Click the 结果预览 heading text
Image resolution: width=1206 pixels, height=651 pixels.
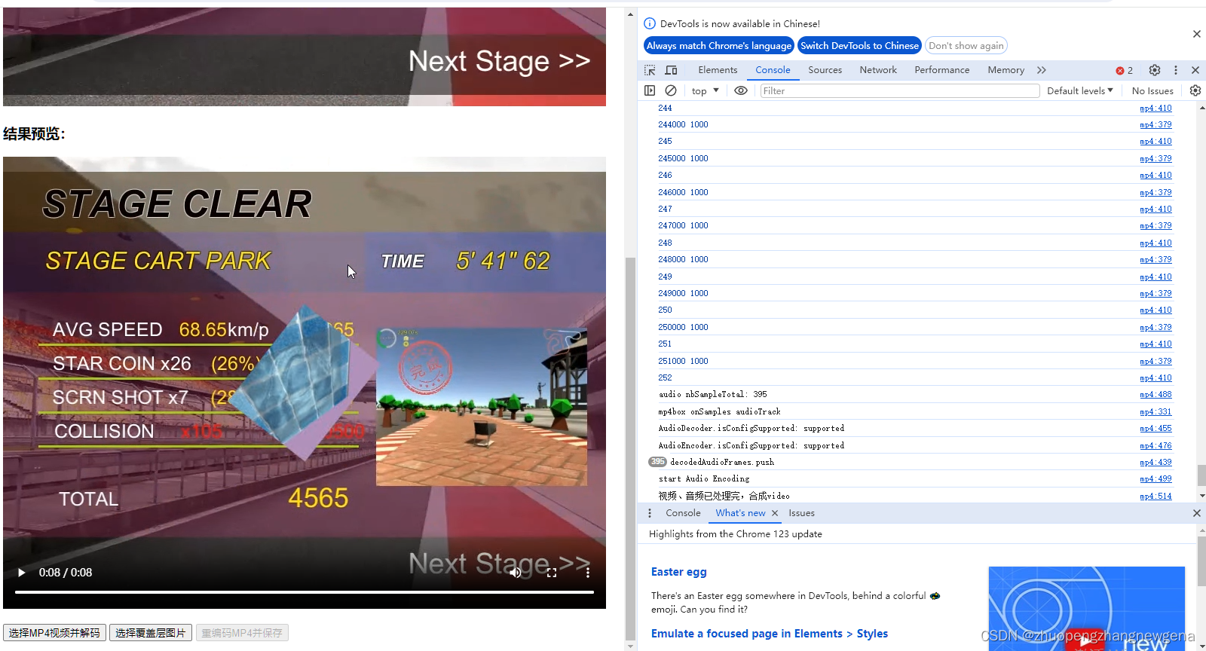(x=34, y=134)
